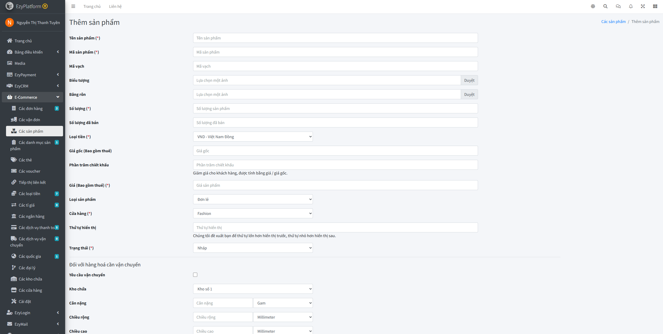663x334 pixels.
Task: Open the Loại tiền currency dropdown
Action: point(253,137)
